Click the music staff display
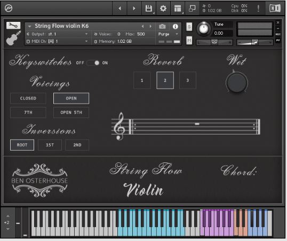The image size is (287, 241). pyautogui.click(x=186, y=127)
